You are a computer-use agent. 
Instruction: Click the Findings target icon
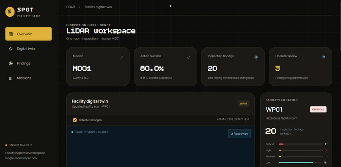tap(11, 64)
